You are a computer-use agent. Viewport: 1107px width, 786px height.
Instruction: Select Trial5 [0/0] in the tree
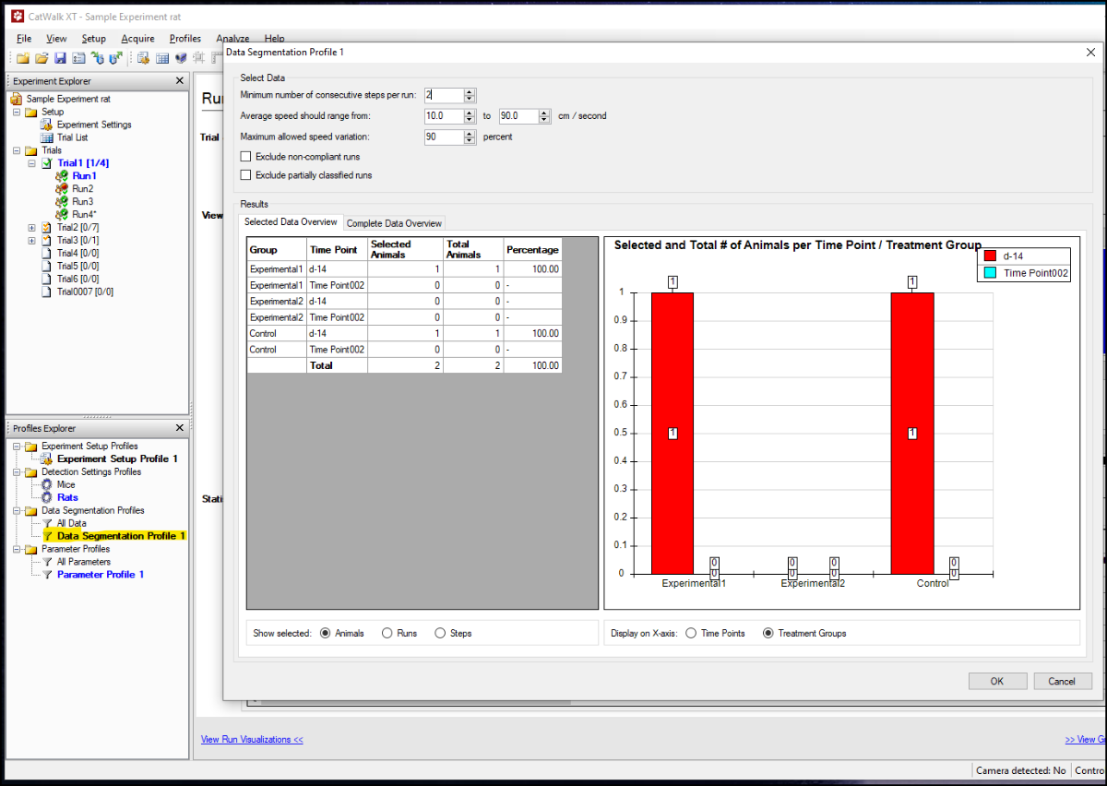[78, 266]
